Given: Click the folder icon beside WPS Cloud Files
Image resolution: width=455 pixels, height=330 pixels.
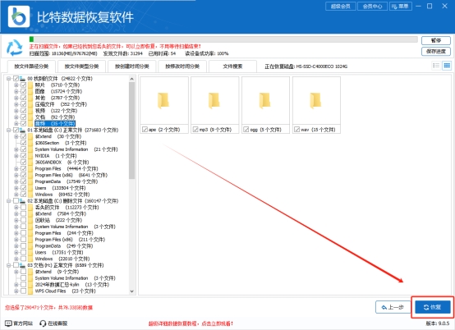Looking at the screenshot, I should click(30, 291).
